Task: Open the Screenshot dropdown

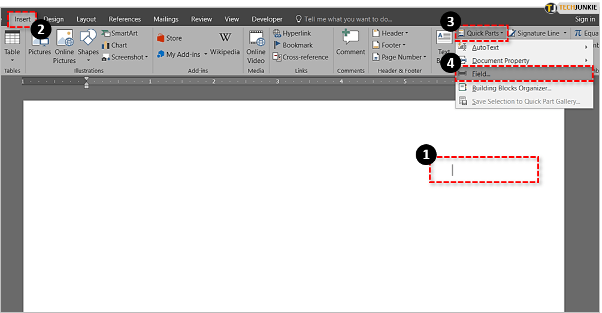Action: (x=125, y=57)
